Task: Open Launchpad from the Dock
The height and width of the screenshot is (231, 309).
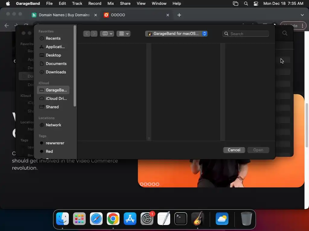Action: pyautogui.click(x=79, y=219)
